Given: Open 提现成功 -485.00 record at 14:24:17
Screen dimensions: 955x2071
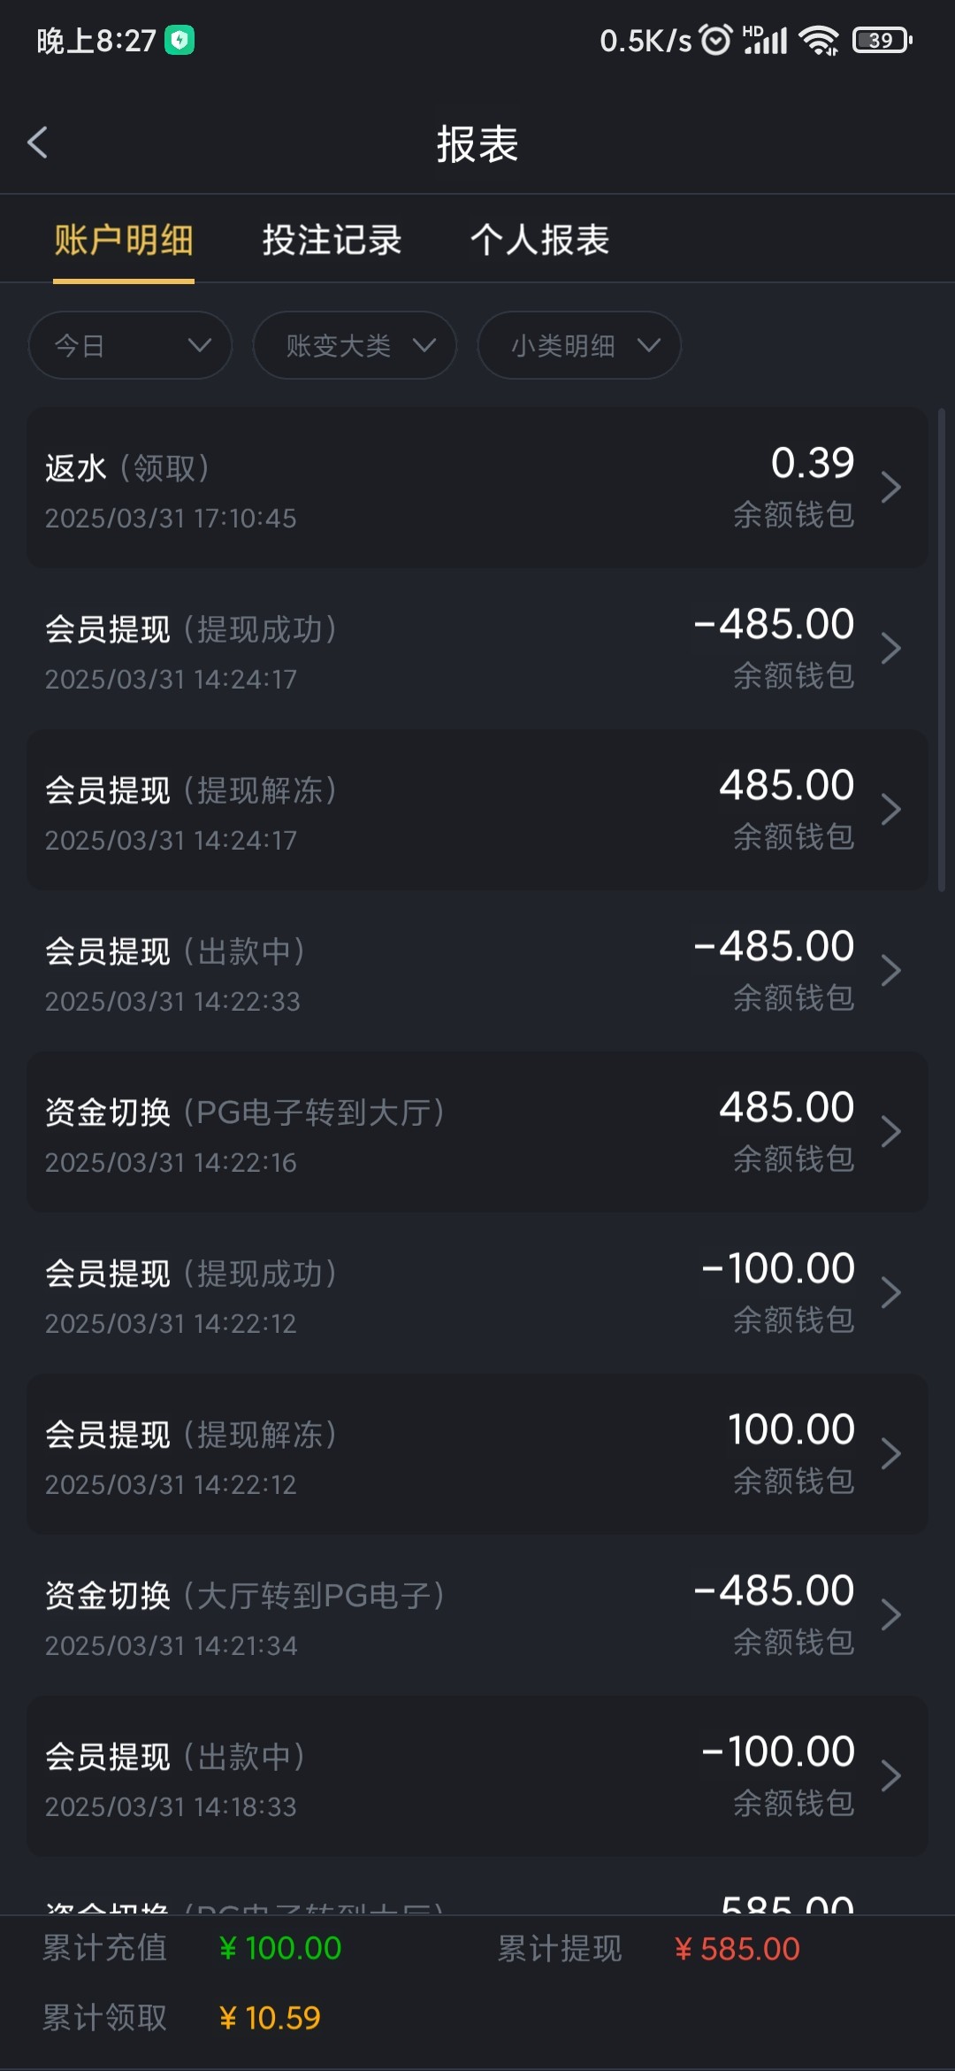Looking at the screenshot, I should 477,649.
